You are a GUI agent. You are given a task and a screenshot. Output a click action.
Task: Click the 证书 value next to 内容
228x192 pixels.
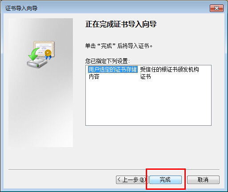click(145, 76)
